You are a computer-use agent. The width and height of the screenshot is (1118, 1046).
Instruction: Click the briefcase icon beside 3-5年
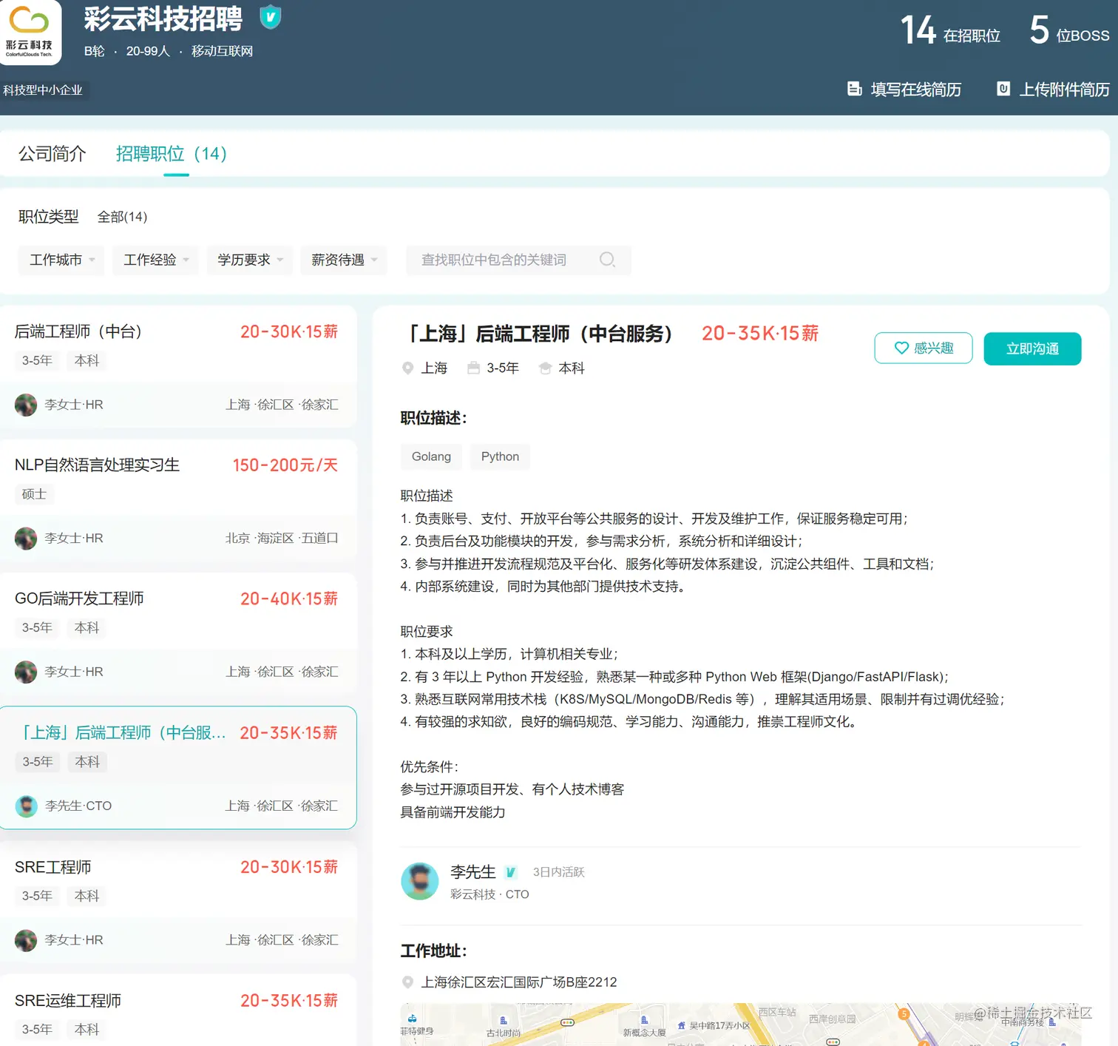473,368
